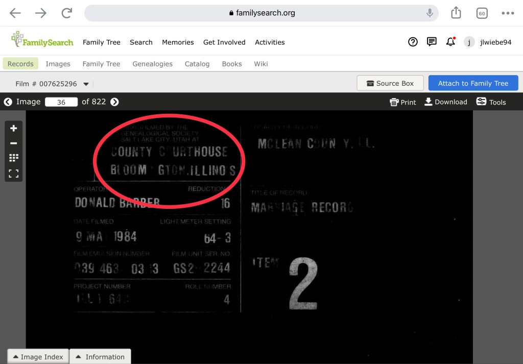Image resolution: width=523 pixels, height=364 pixels.
Task: Open the Source Box
Action: (390, 83)
